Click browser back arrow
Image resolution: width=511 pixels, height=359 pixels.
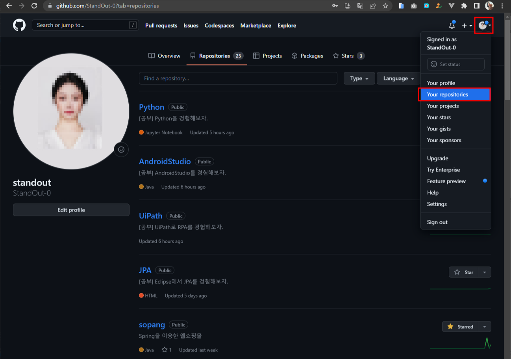[9, 6]
